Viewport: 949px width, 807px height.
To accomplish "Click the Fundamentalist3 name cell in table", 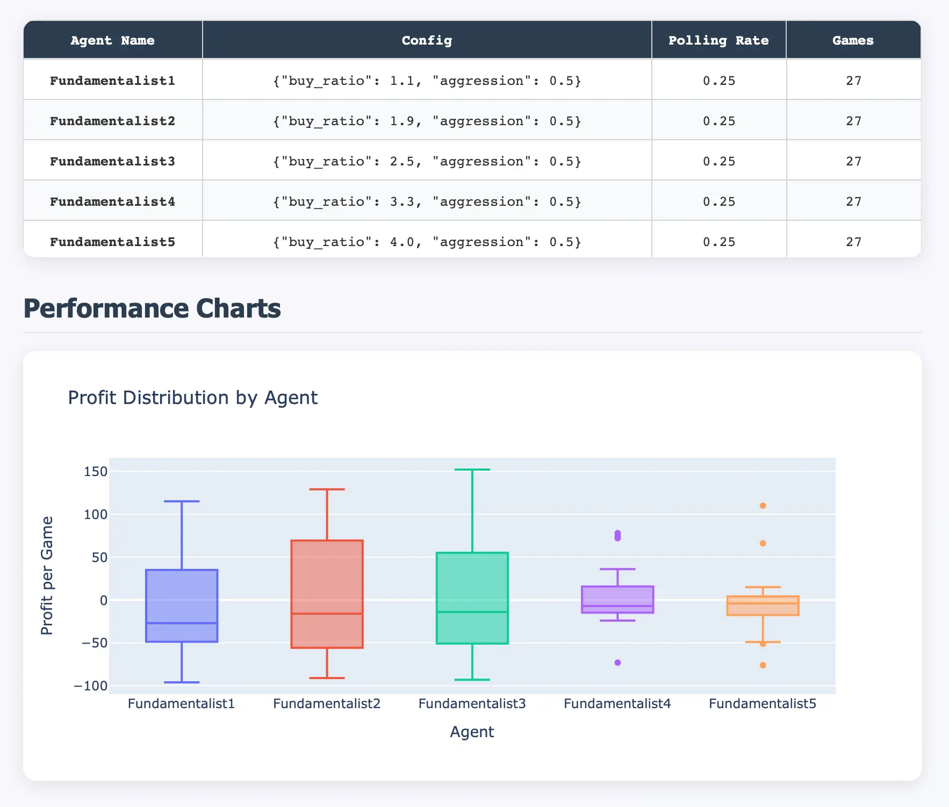I will pyautogui.click(x=113, y=161).
